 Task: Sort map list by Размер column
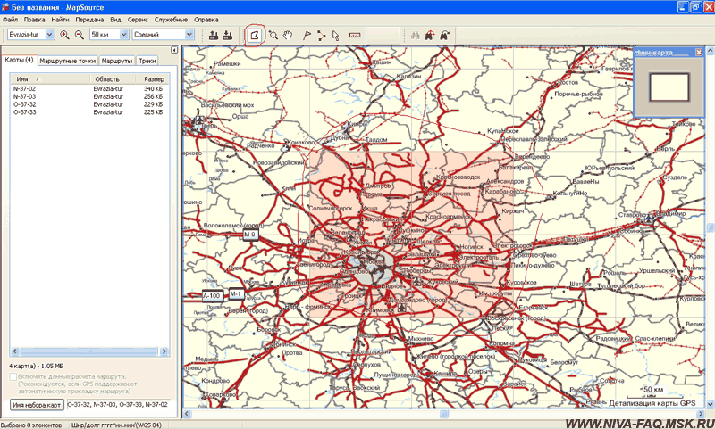pyautogui.click(x=153, y=79)
